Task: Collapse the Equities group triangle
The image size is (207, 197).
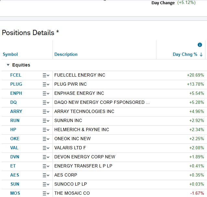Action: point(8,65)
